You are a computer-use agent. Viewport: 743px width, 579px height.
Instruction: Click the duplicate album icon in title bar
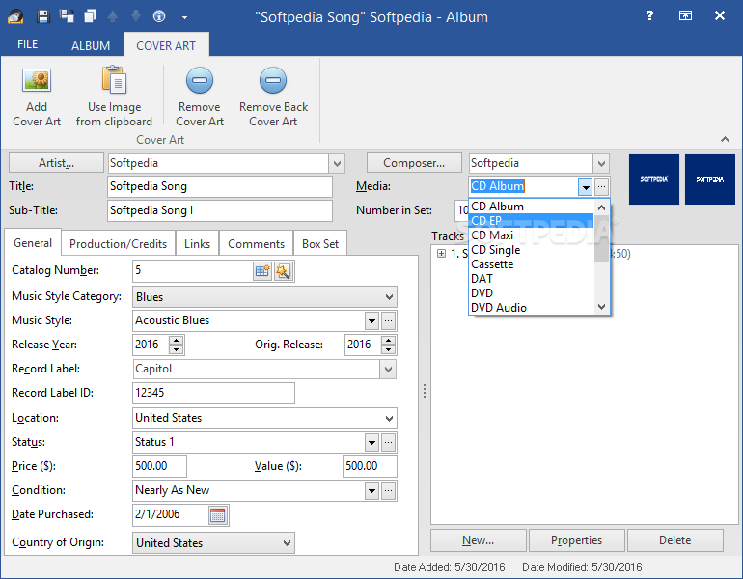[x=90, y=16]
